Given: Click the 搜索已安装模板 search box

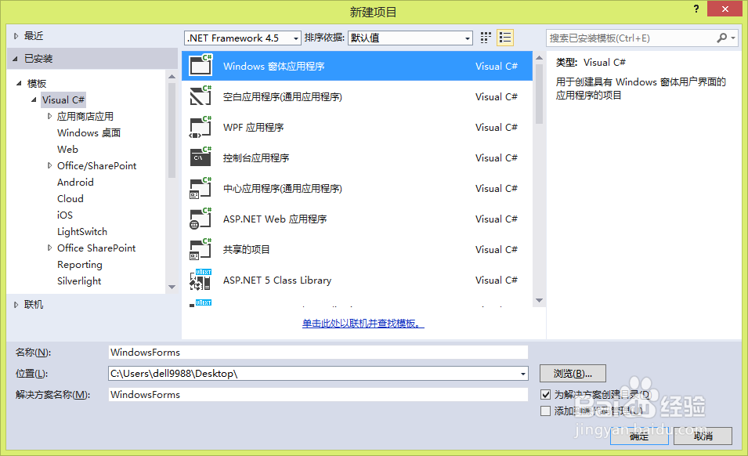Looking at the screenshot, I should (631, 38).
